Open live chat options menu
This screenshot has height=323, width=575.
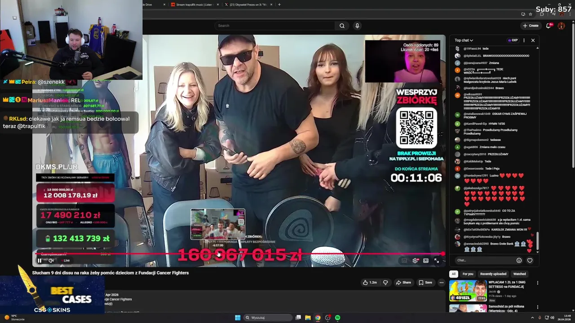pyautogui.click(x=524, y=40)
